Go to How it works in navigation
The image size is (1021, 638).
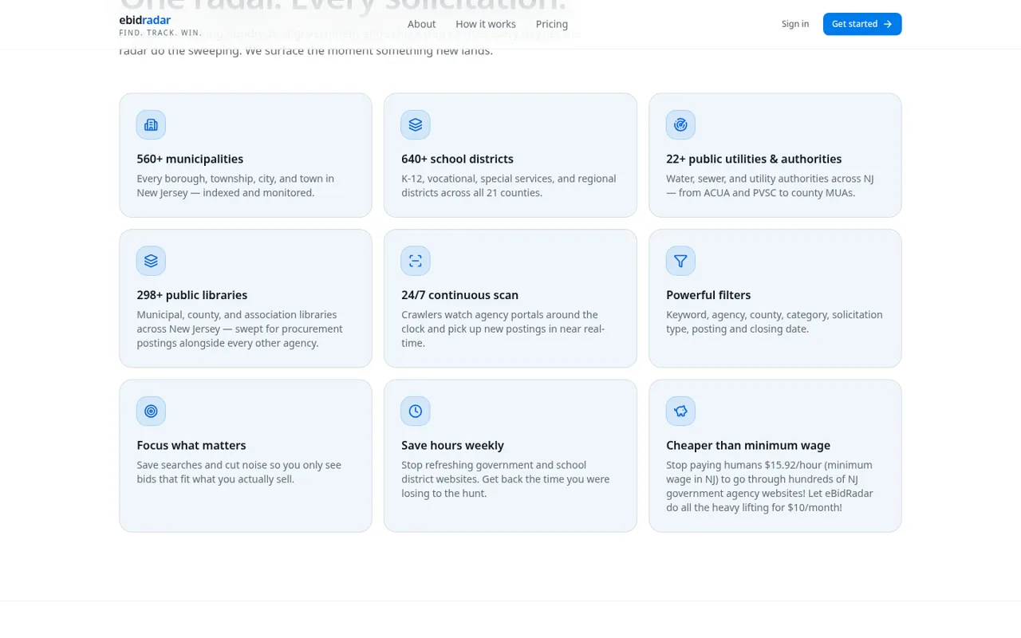[486, 24]
